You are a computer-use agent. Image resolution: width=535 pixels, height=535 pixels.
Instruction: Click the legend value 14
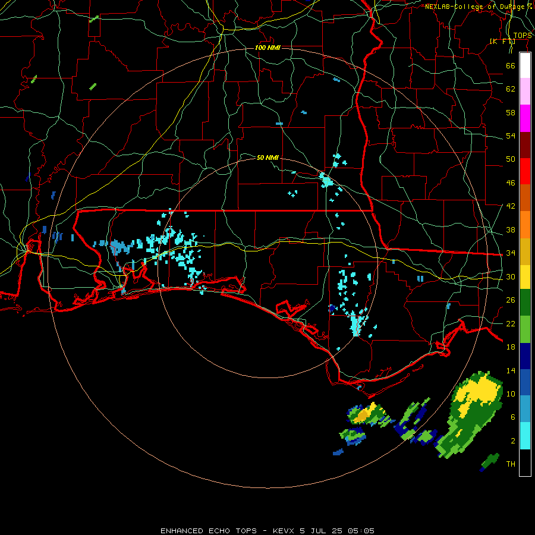(511, 370)
